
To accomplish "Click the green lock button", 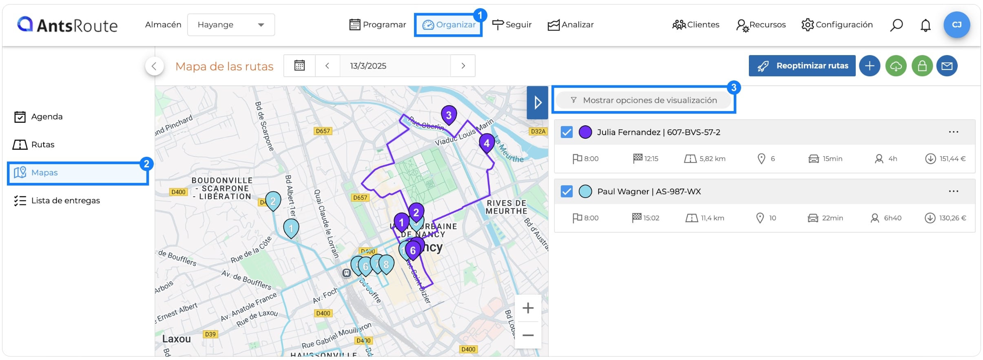I will [x=922, y=66].
